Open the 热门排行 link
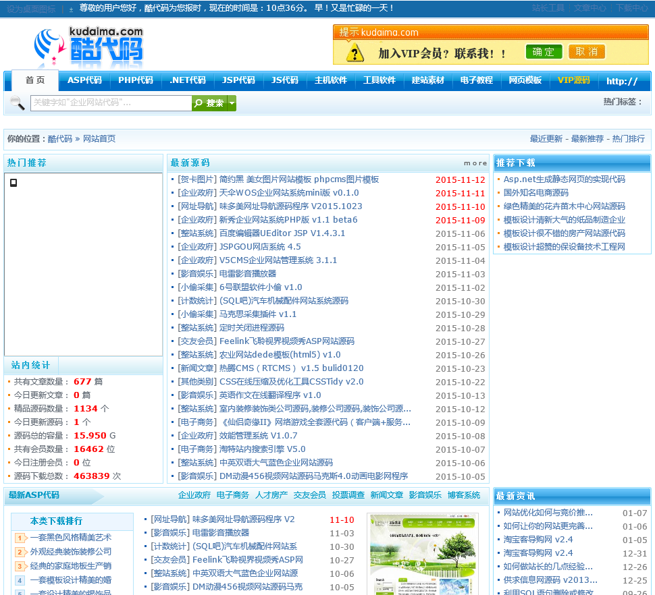This screenshot has height=595, width=655. tap(628, 139)
